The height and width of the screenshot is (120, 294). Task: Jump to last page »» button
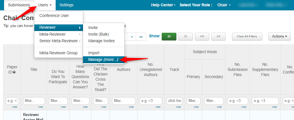141,36
